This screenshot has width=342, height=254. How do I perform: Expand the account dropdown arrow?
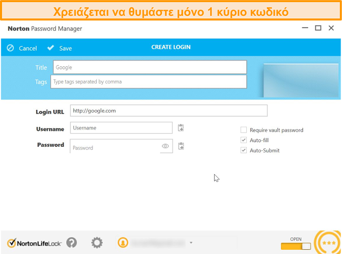pyautogui.click(x=191, y=243)
